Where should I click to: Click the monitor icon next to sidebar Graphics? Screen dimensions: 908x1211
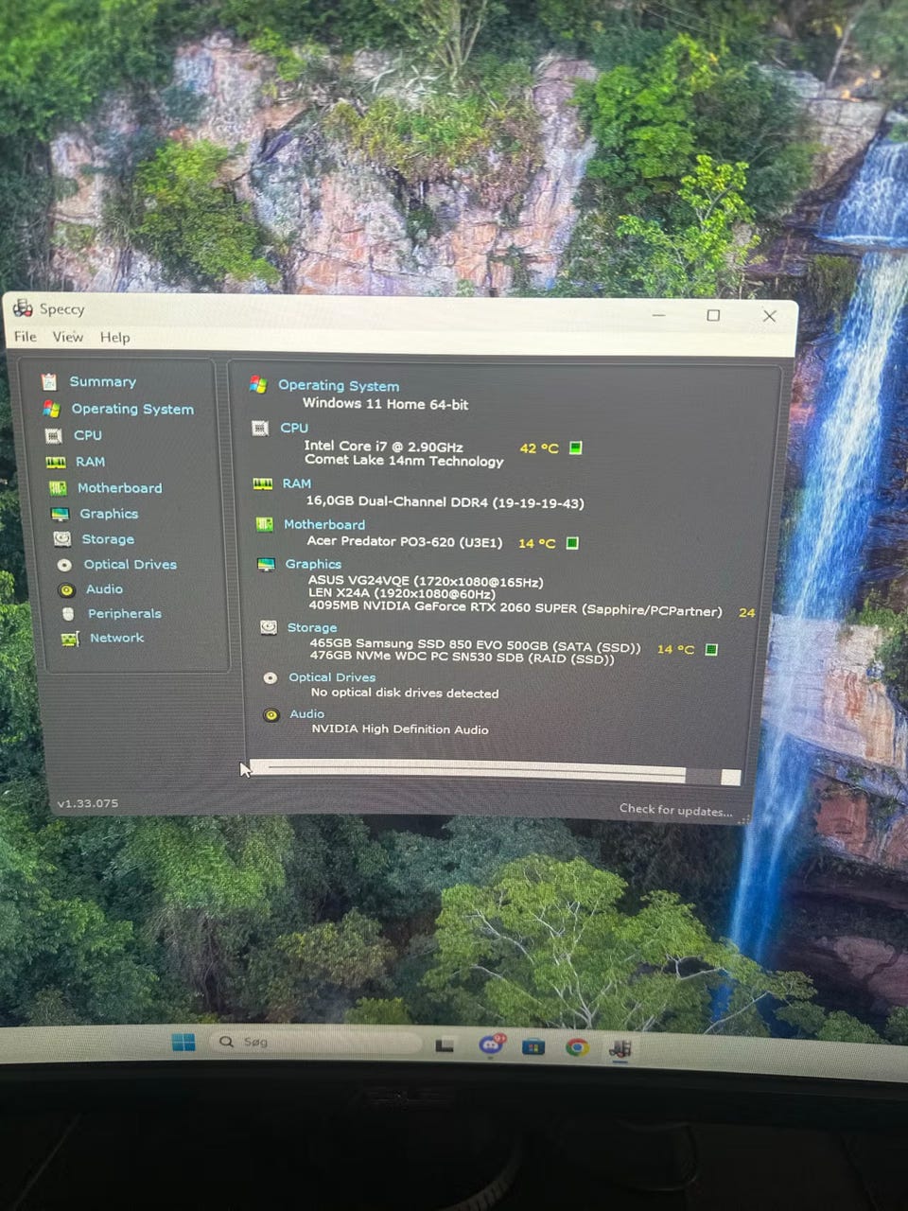(60, 515)
